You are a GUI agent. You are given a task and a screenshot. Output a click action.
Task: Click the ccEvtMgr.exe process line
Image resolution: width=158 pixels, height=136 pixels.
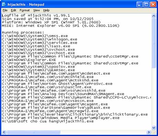70,63
